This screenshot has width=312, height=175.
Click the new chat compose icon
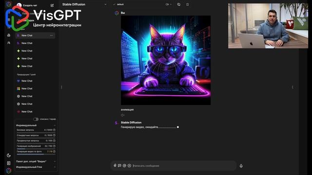click(x=52, y=5)
